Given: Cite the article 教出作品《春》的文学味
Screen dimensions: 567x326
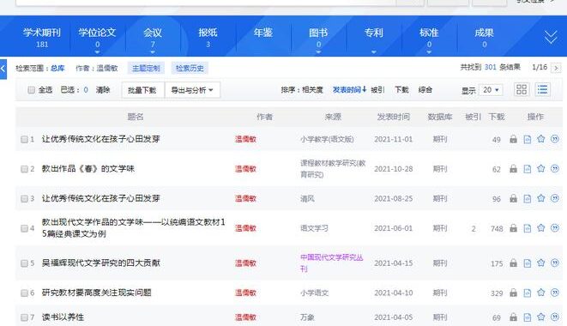Looking at the screenshot, I should [555, 168].
